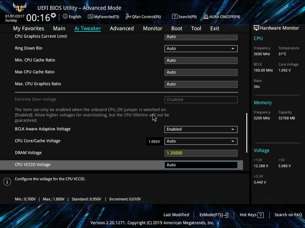The width and height of the screenshot is (305, 228).
Task: Open the My Favorites tab
Action: [29, 29]
